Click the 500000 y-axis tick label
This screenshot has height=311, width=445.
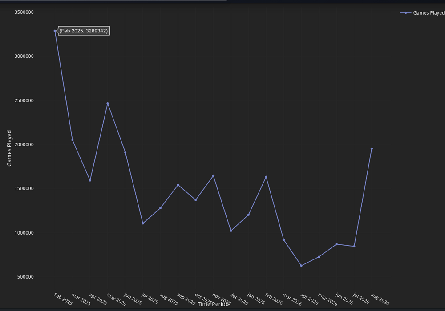(25, 277)
